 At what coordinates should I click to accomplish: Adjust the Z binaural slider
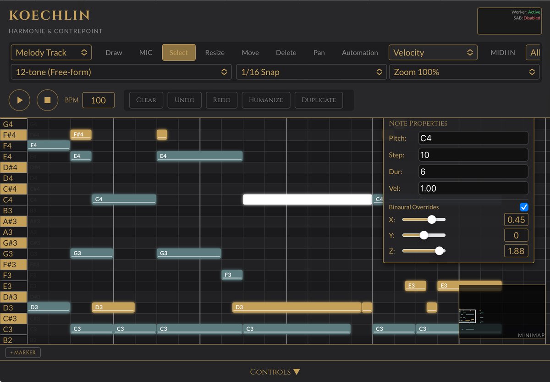[440, 251]
